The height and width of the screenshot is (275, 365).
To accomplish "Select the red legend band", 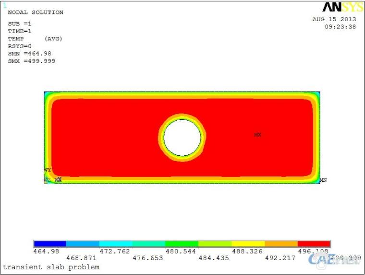I will 314,244.
